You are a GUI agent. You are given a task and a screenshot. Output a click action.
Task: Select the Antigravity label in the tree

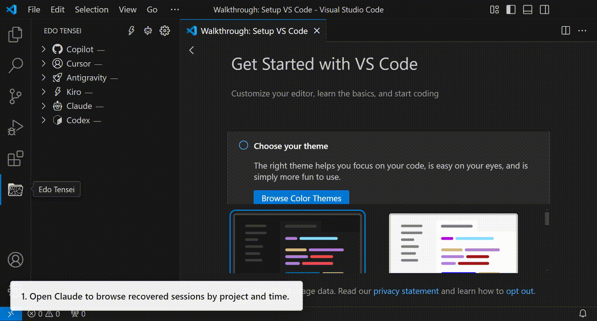point(87,78)
